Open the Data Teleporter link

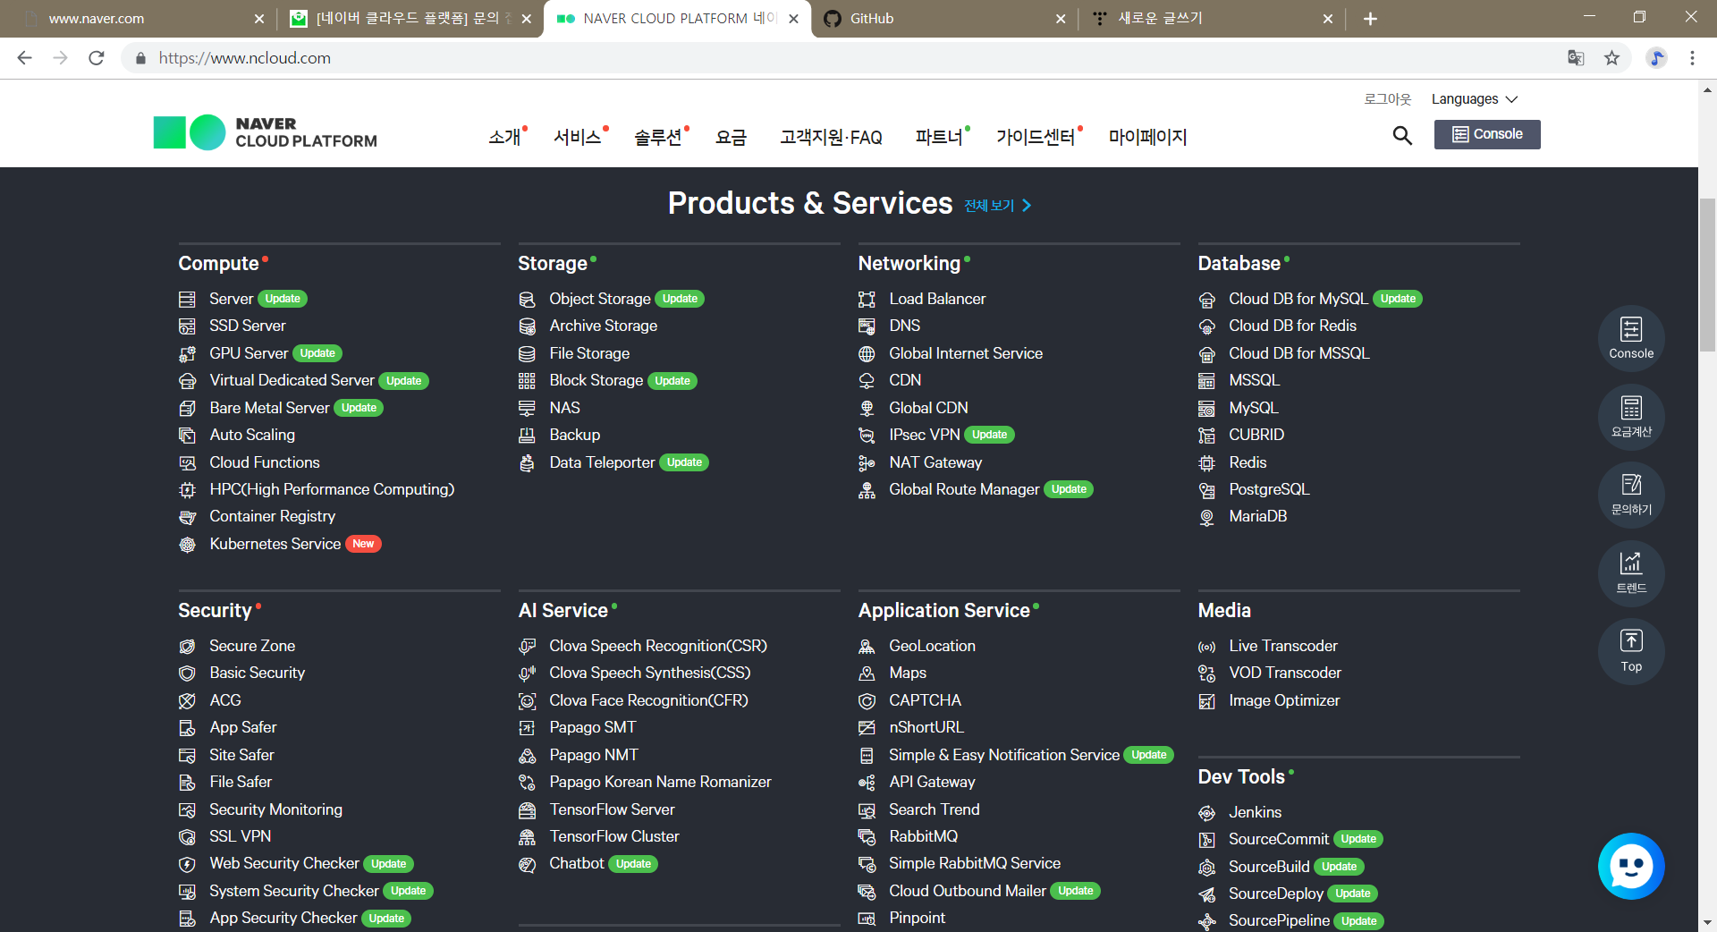(x=602, y=462)
